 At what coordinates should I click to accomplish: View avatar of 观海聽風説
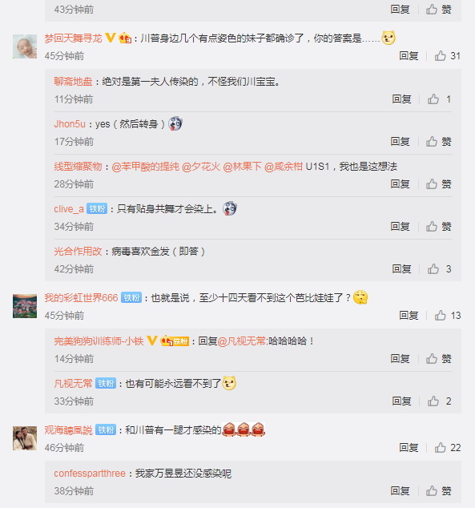click(x=25, y=438)
